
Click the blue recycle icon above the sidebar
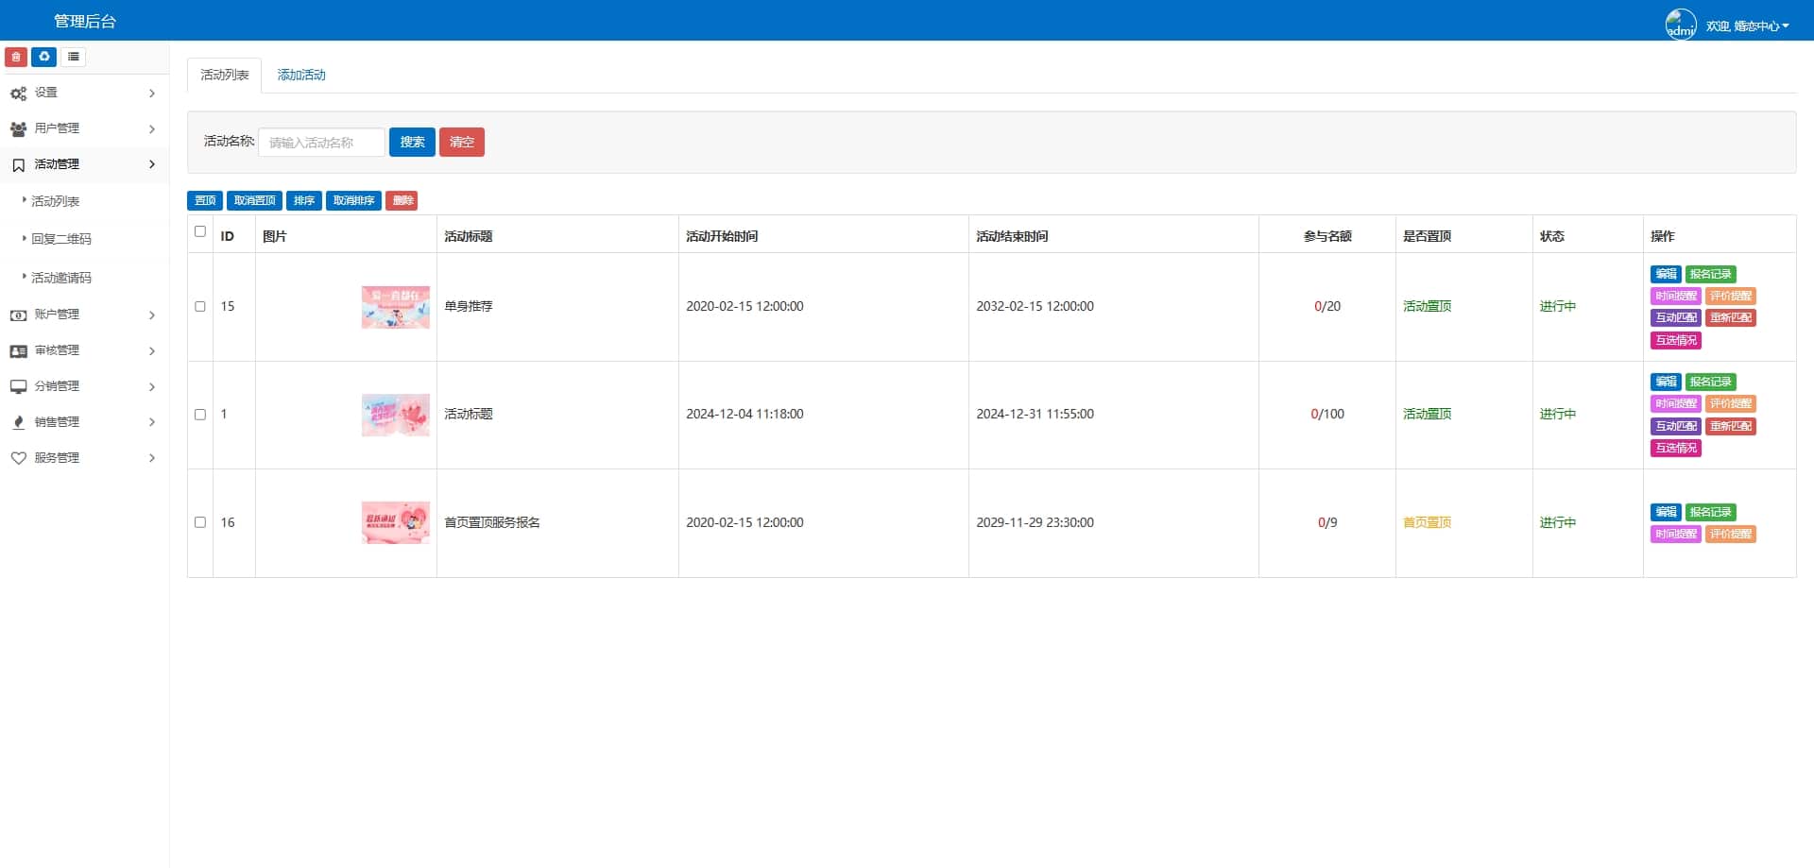click(x=44, y=57)
